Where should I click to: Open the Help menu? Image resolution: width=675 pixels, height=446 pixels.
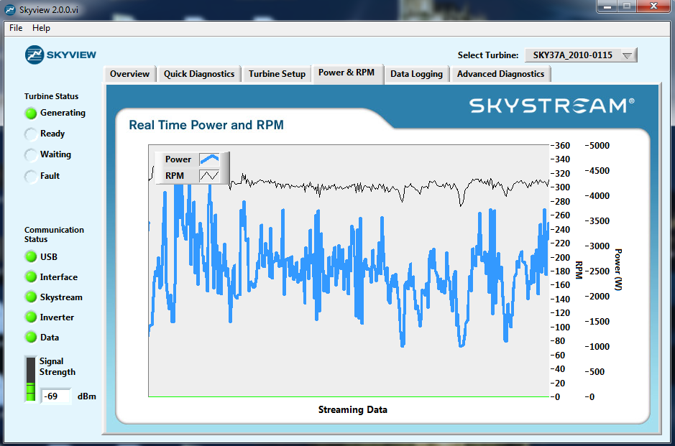tap(41, 28)
